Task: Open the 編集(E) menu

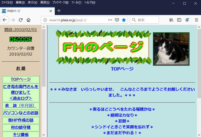Action: click(20, 3)
